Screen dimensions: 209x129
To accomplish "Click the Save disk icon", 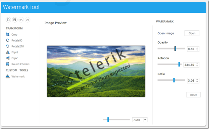I will (15, 20).
